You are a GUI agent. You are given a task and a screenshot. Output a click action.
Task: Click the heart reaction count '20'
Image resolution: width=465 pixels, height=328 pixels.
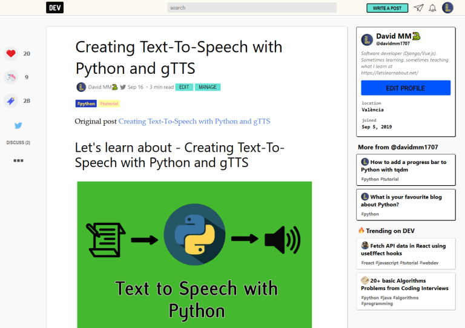point(27,54)
